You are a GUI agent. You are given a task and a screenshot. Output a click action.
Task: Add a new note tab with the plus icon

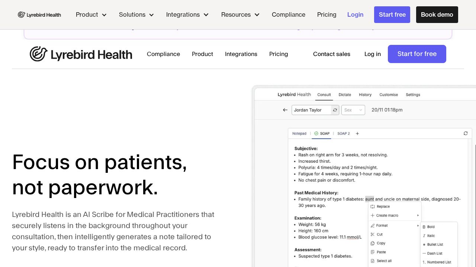[x=357, y=133]
